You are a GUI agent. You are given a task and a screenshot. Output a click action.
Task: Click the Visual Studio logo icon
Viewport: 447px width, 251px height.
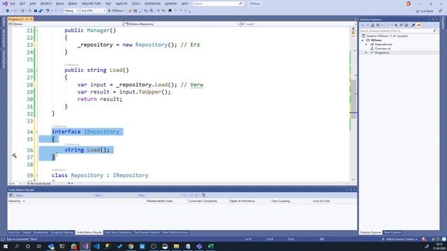(x=5, y=3)
